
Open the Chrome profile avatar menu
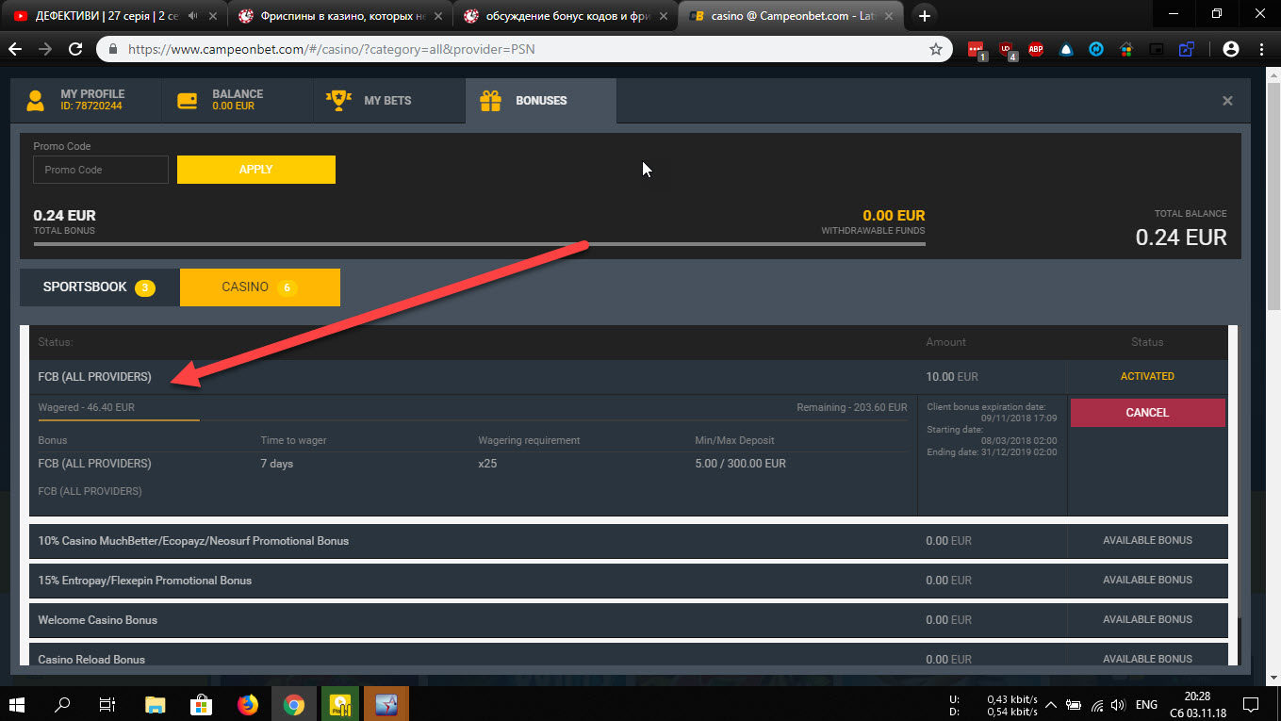click(1230, 49)
